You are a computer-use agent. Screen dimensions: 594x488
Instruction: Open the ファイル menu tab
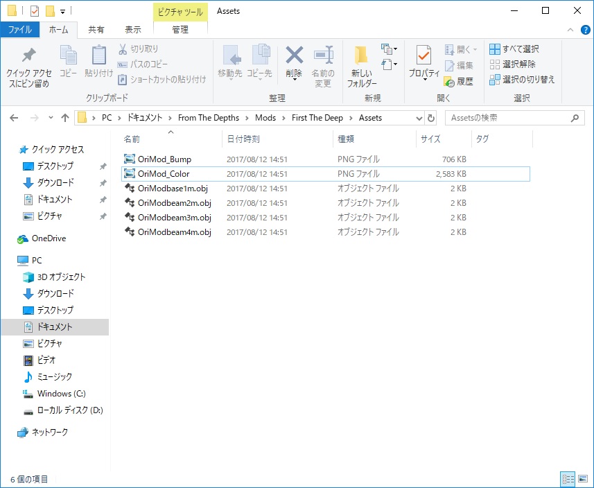19,30
